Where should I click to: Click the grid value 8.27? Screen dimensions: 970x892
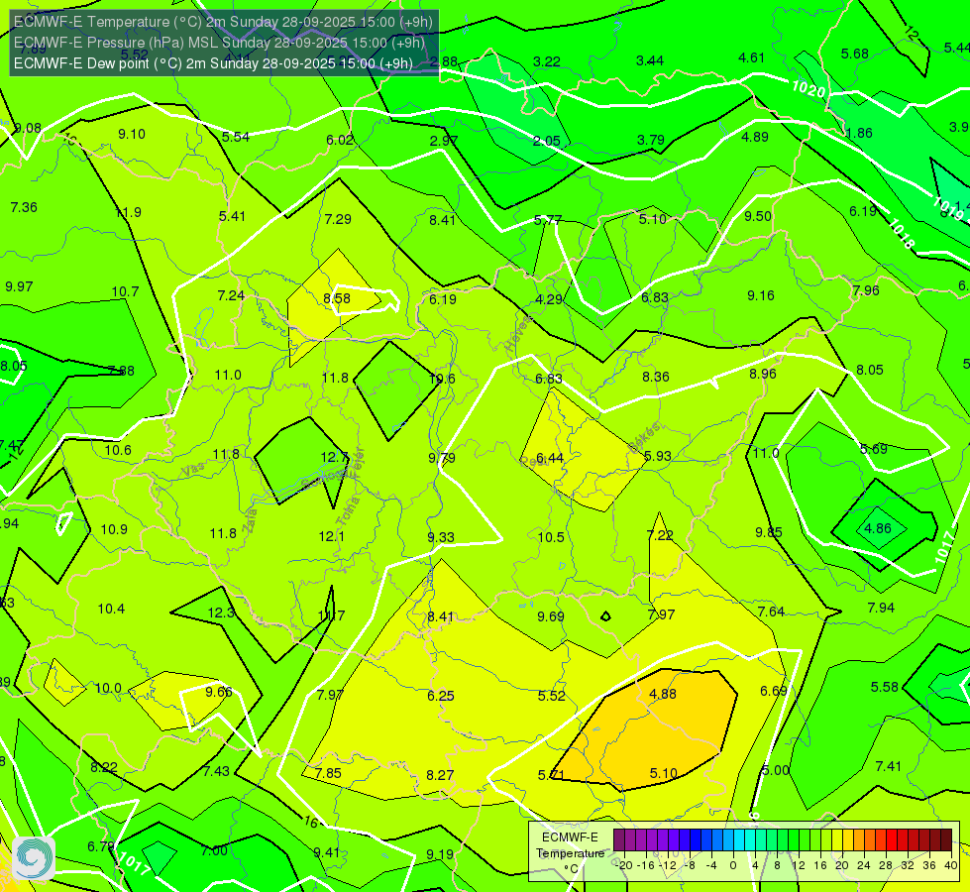click(440, 776)
